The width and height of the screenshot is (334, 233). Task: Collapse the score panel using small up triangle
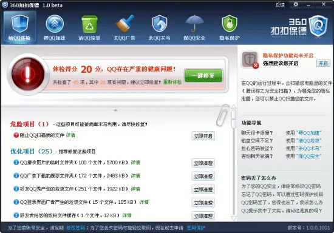(115, 110)
